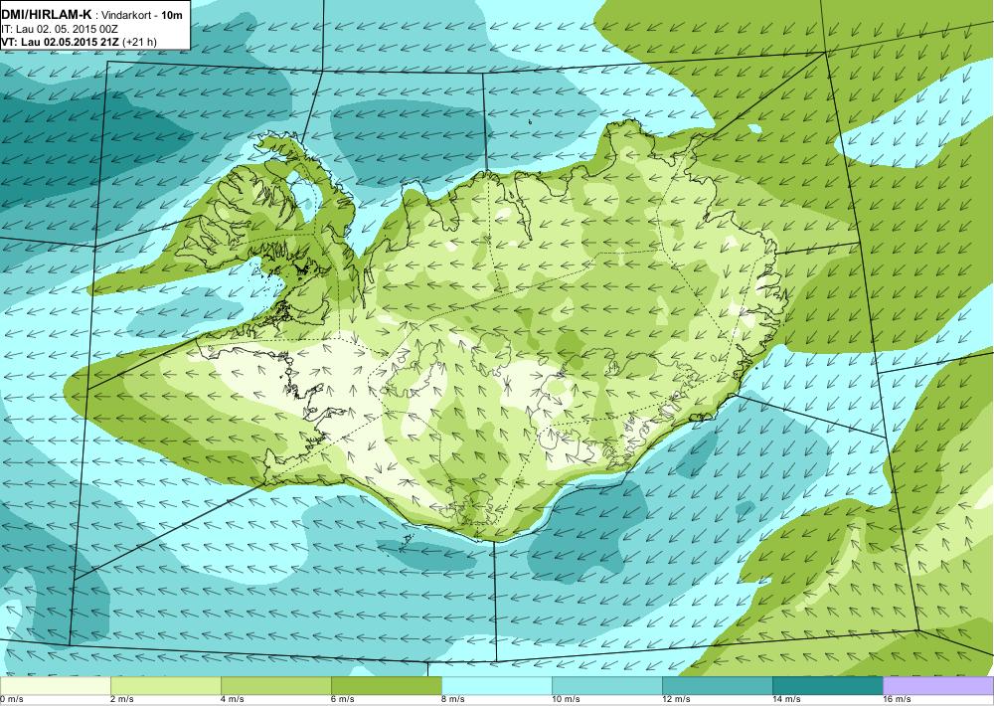
Task: Click the 'Vindarkort - 10m' label
Action: 143,15
